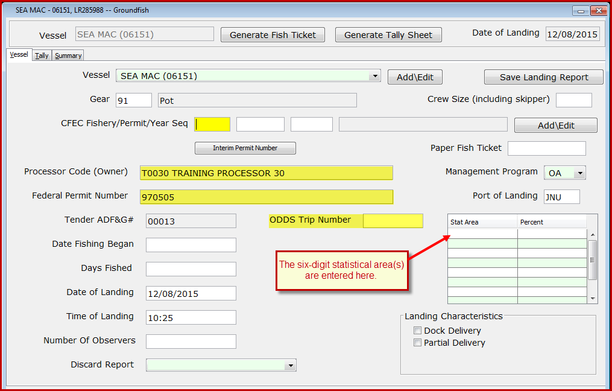Click the Date Fishing Began field

tap(191, 245)
